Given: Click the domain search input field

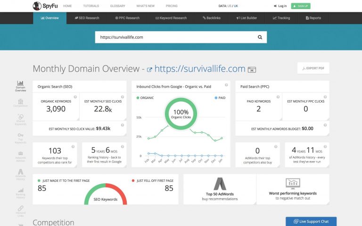Looking at the screenshot, I should point(174,37).
